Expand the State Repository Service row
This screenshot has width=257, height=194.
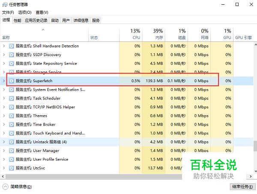[x=4, y=63]
